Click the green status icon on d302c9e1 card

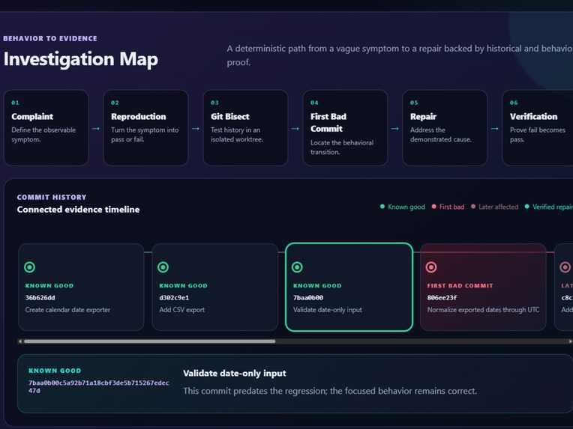click(163, 267)
